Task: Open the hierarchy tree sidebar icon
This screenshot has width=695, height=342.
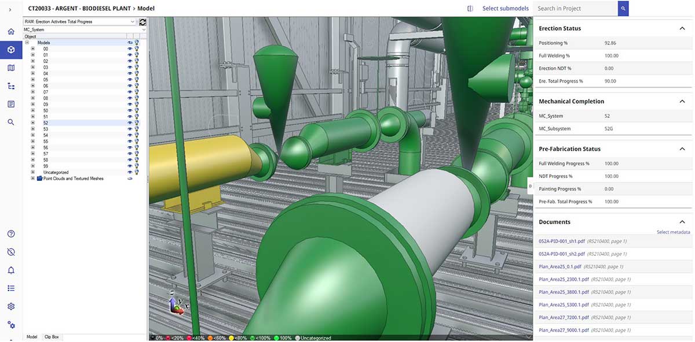Action: pyautogui.click(x=11, y=86)
